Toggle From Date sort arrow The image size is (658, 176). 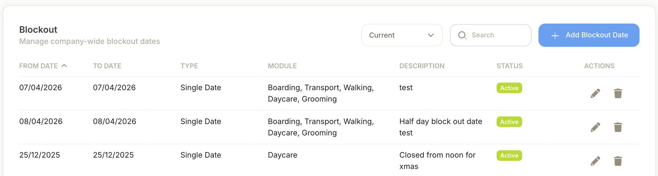(64, 66)
